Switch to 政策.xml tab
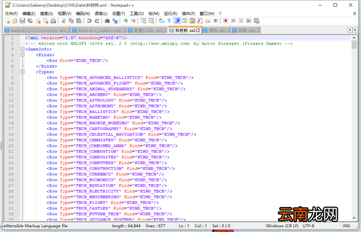The width and height of the screenshot is (361, 232). 246,30
